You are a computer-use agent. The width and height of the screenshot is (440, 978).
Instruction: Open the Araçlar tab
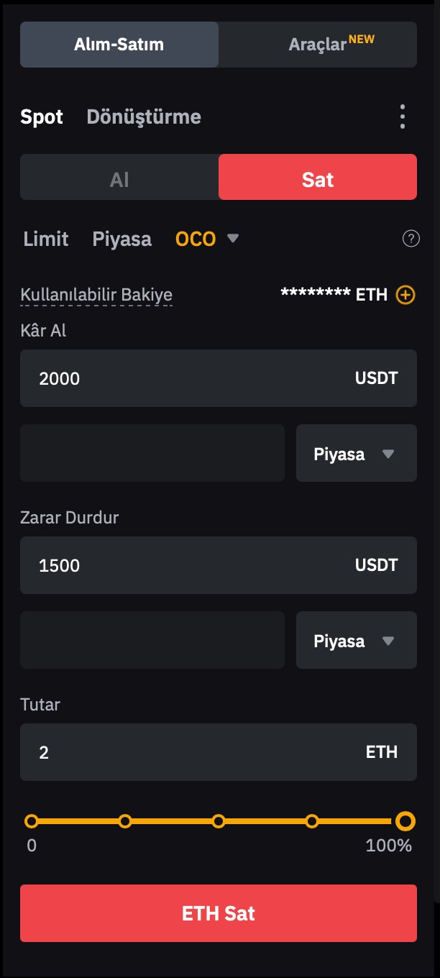click(317, 45)
